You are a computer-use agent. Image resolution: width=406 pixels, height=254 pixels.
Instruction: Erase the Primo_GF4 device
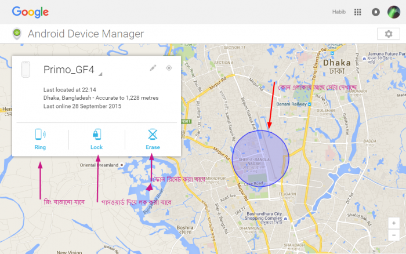(153, 139)
